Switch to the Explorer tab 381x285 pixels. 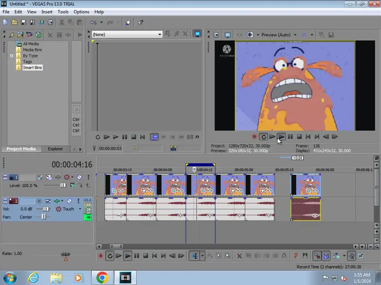coord(55,149)
